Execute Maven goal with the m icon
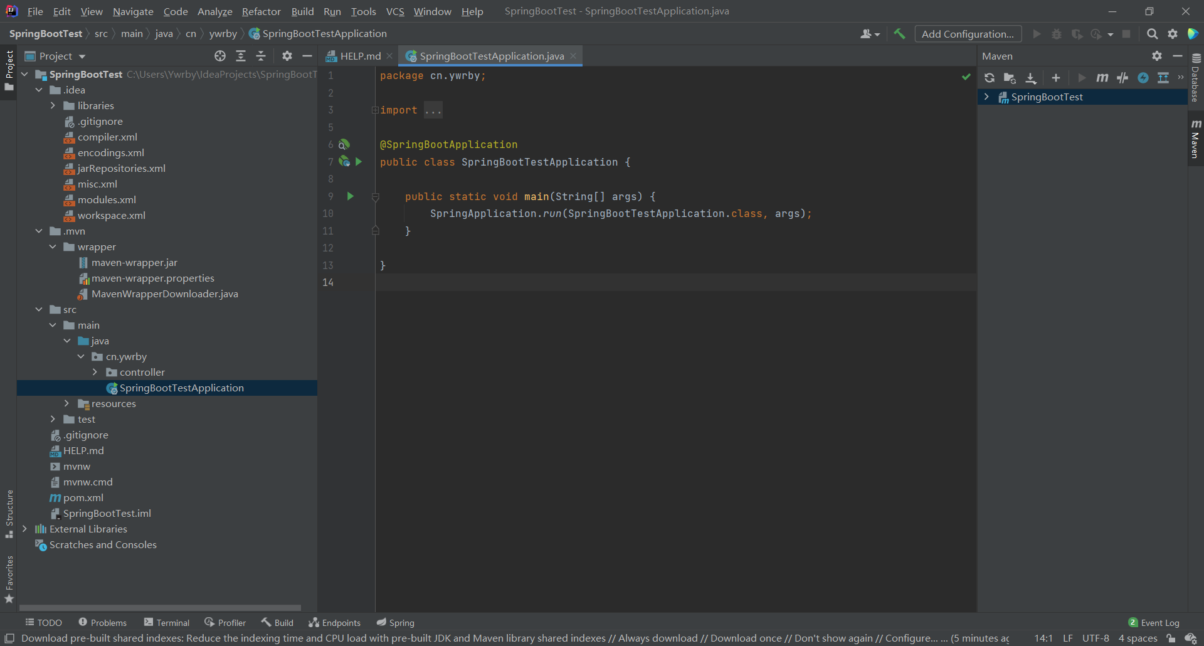This screenshot has height=646, width=1204. [x=1102, y=78]
